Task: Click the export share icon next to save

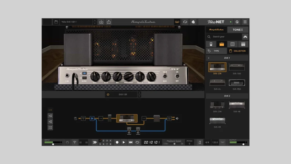Action: [109, 22]
